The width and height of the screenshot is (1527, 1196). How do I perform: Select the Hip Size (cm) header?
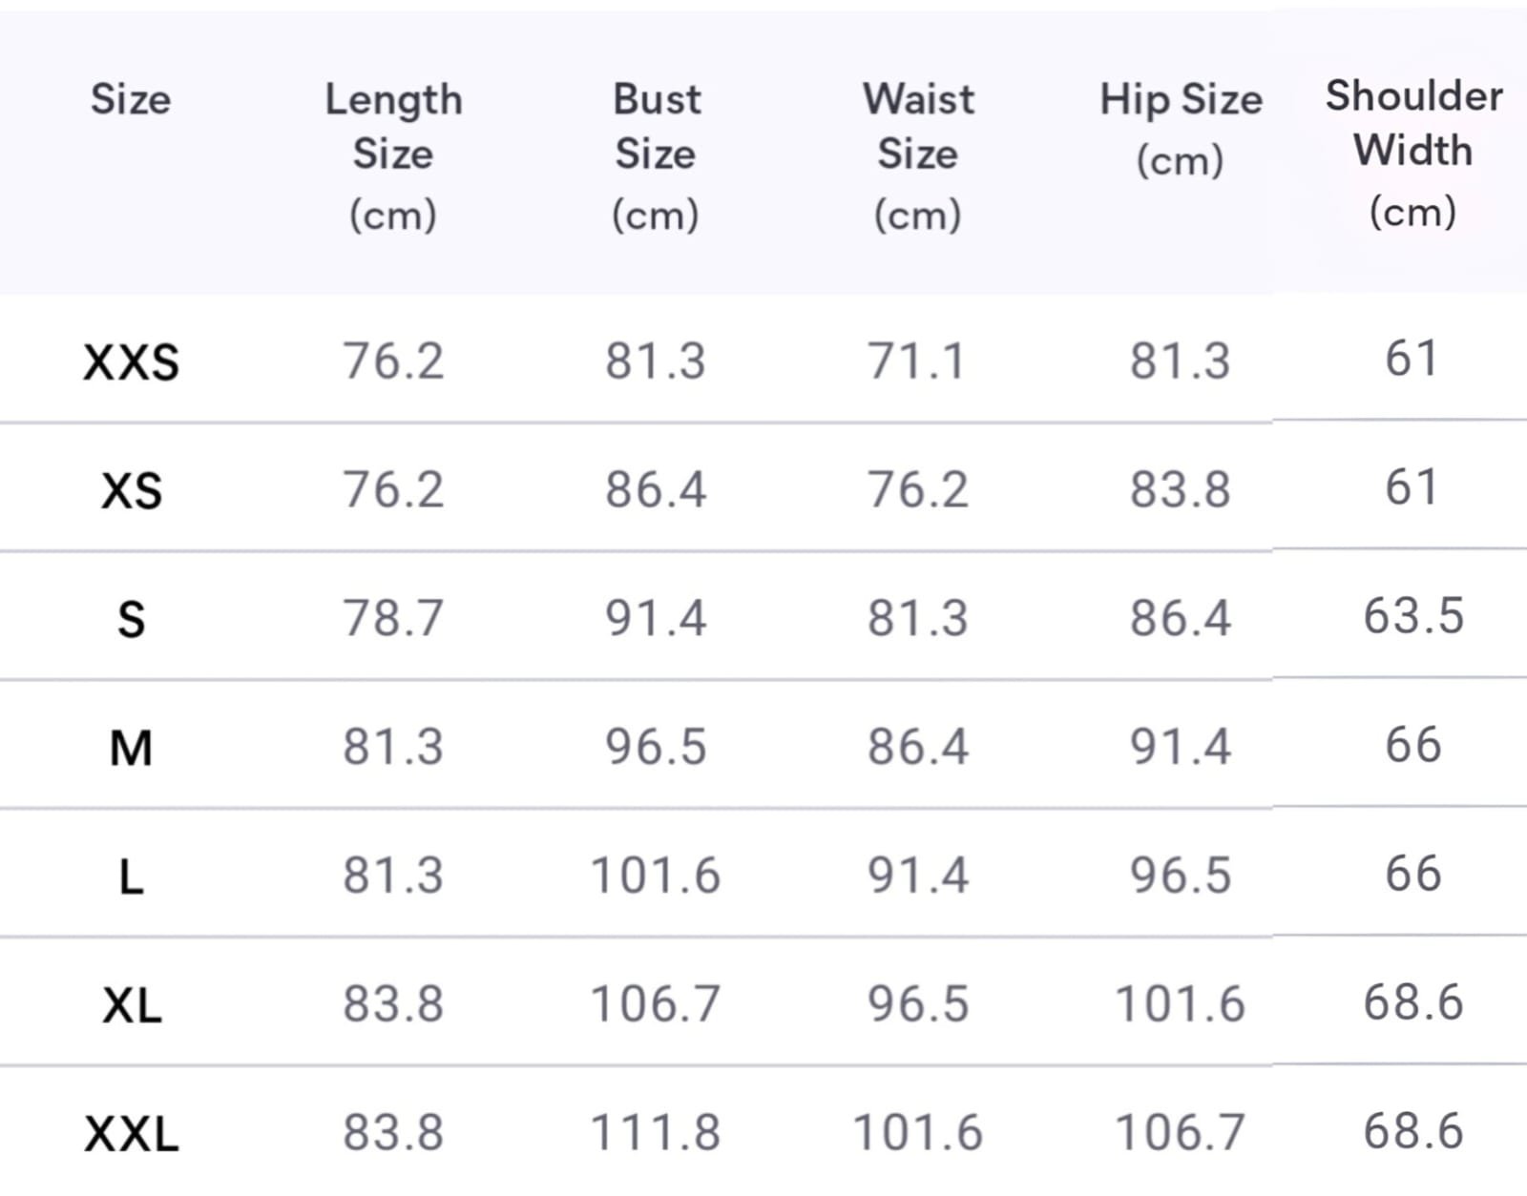point(1181,127)
